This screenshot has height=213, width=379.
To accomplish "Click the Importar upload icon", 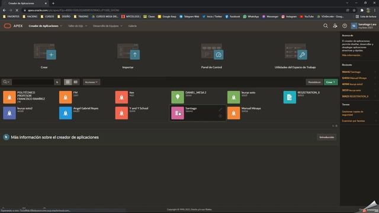I will coord(129,51).
